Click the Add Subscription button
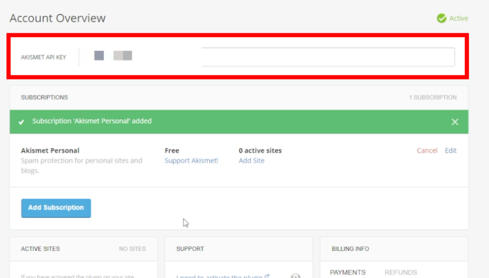Viewport: 489px width, 278px height. click(56, 208)
